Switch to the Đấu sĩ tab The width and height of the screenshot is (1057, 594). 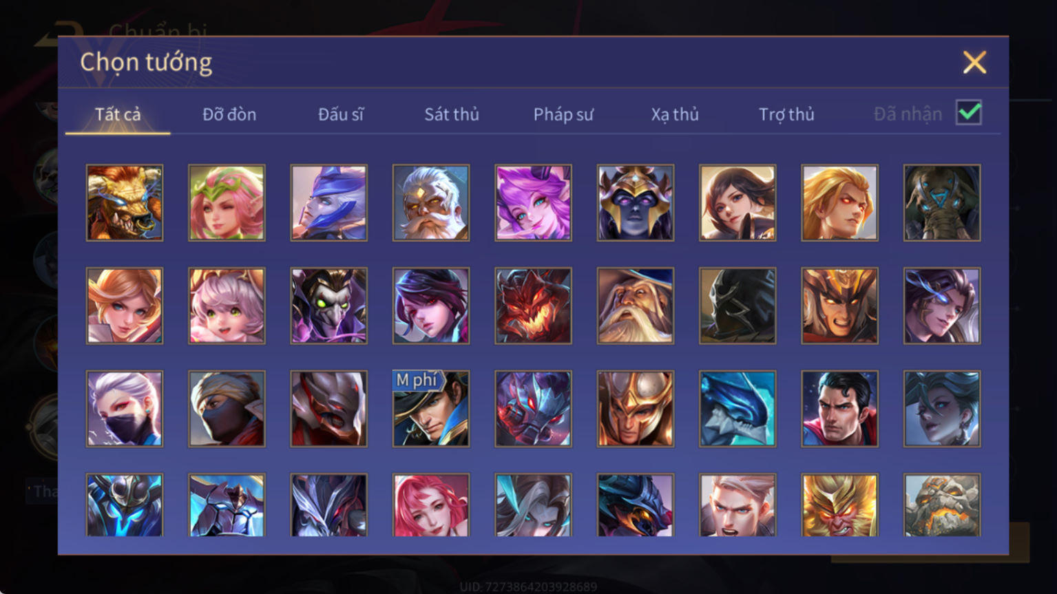(341, 114)
